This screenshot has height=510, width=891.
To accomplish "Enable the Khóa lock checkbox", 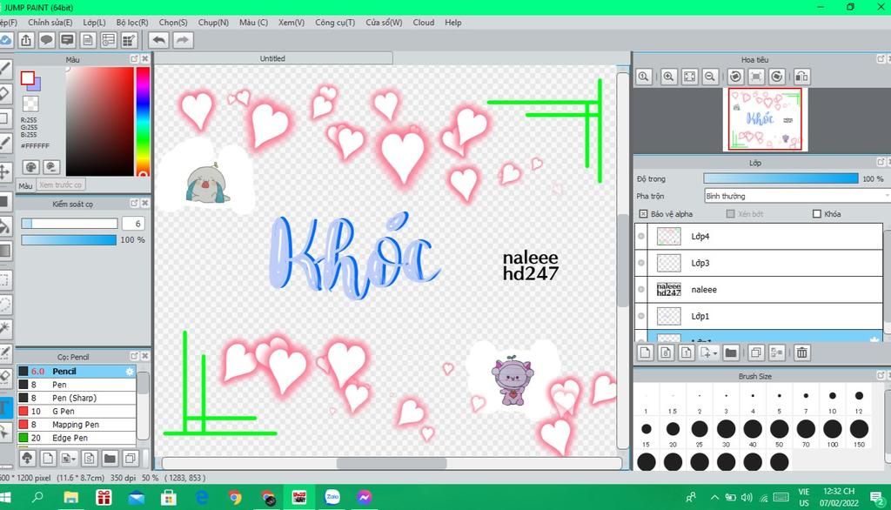I will coord(817,214).
